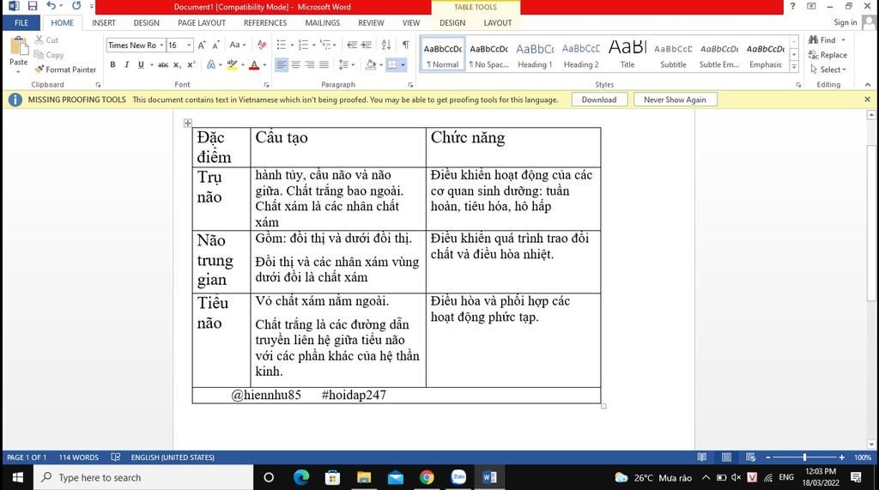Open the FILE tab

click(21, 23)
